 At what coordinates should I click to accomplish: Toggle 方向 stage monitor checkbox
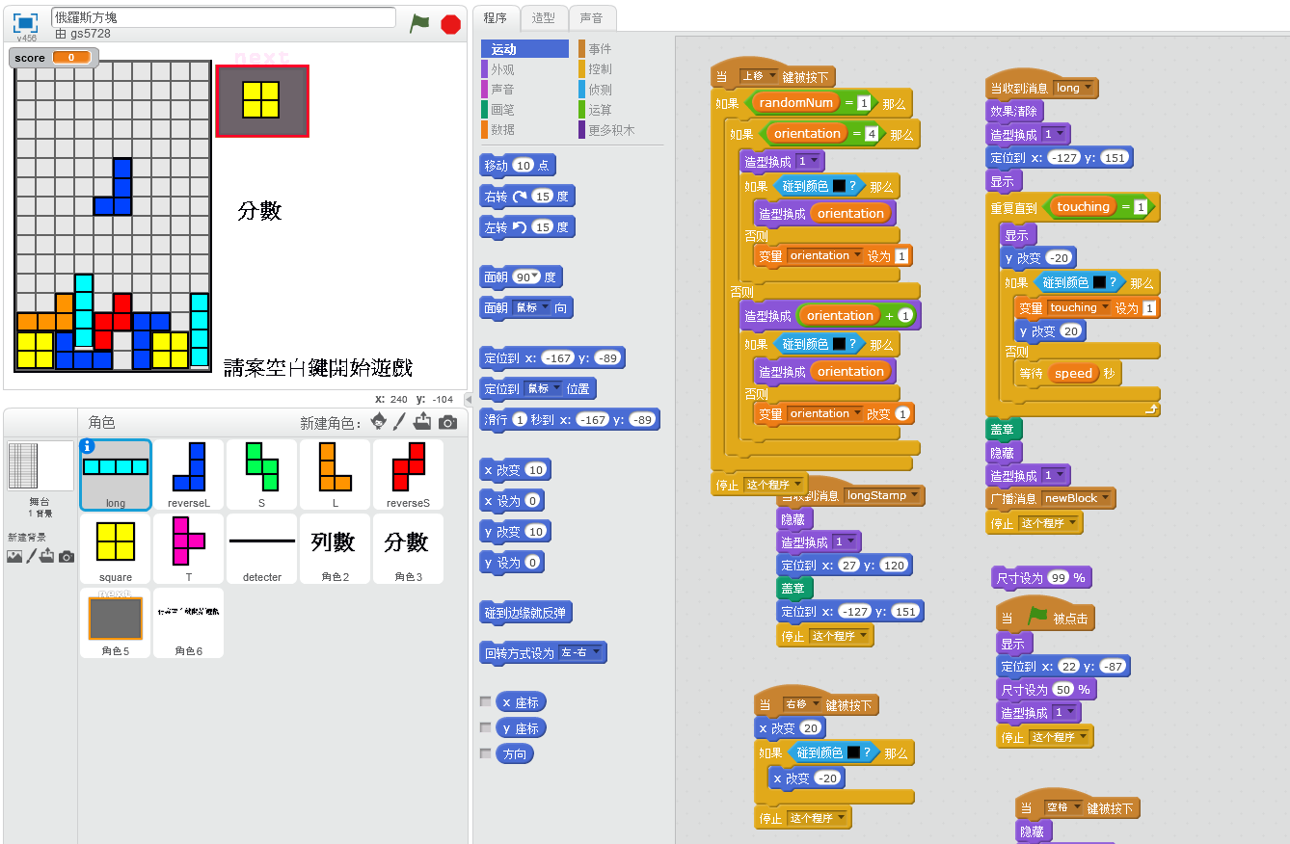tap(486, 754)
